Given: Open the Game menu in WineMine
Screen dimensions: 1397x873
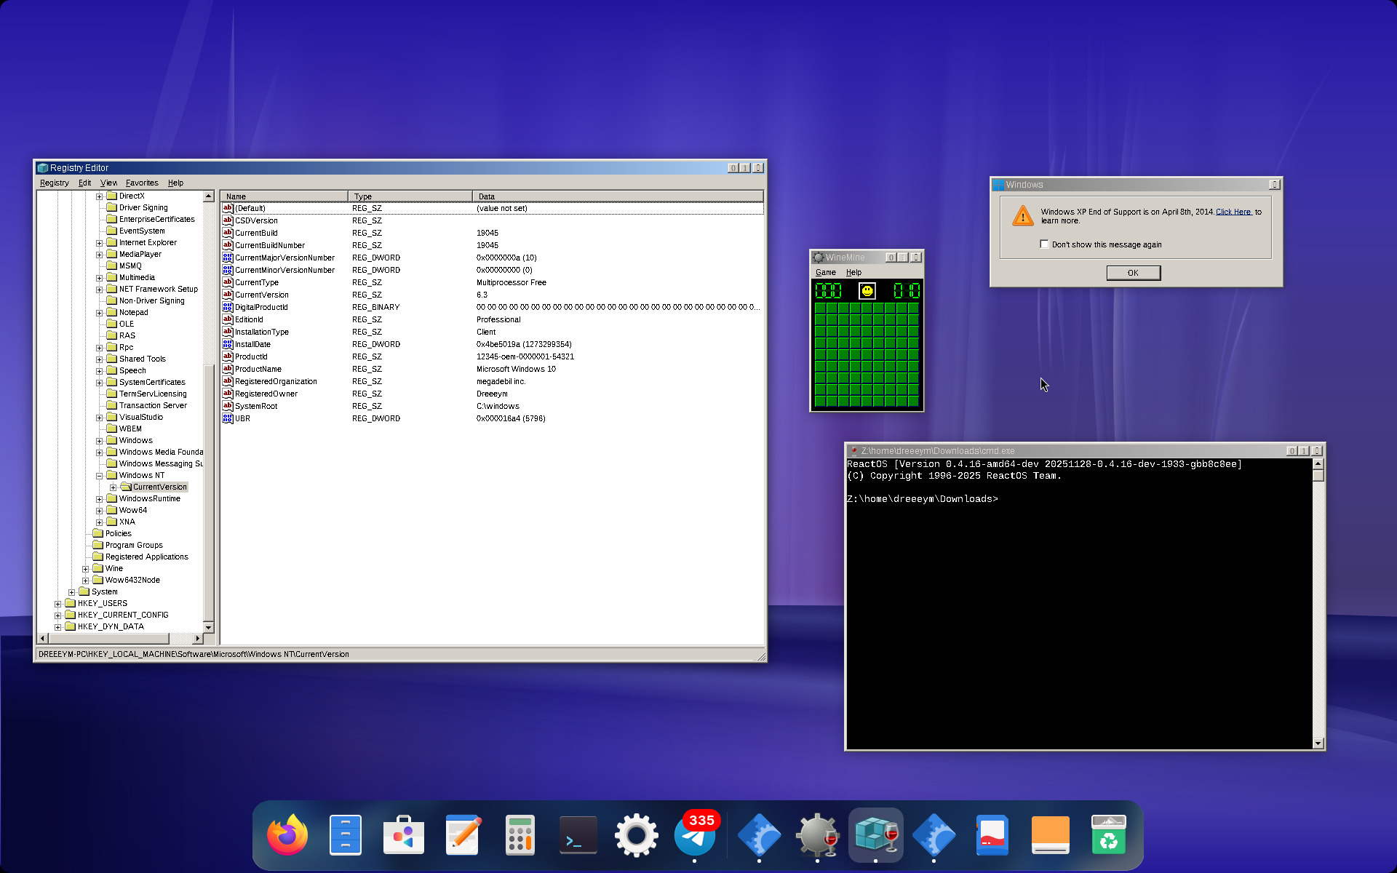Looking at the screenshot, I should [x=825, y=273].
